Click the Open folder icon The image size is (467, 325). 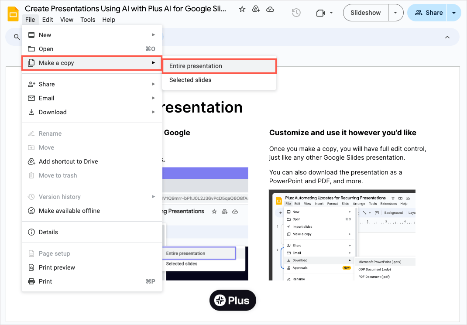pos(31,49)
